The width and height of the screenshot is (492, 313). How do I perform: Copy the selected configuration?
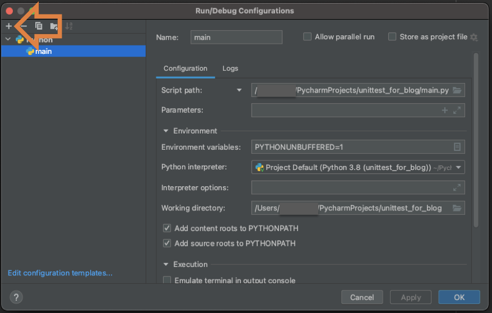pos(39,26)
